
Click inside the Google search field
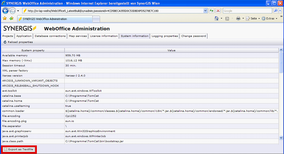(x=246, y=11)
